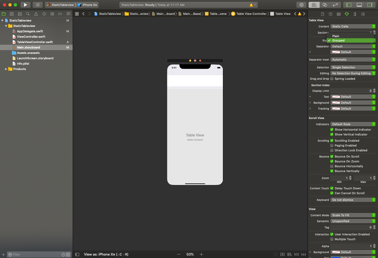
Task: Run the project with the Play button
Action: point(25,5)
